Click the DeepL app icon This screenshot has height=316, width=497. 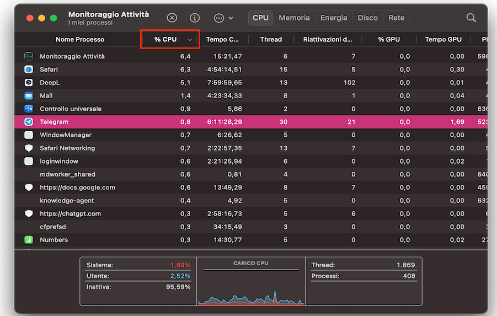[x=29, y=82]
